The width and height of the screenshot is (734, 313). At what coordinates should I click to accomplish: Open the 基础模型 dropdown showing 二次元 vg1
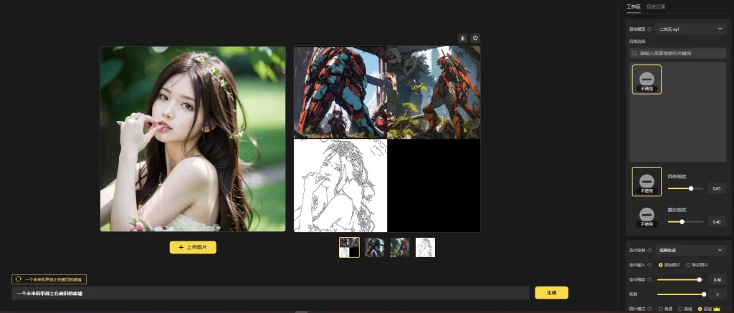coord(691,29)
